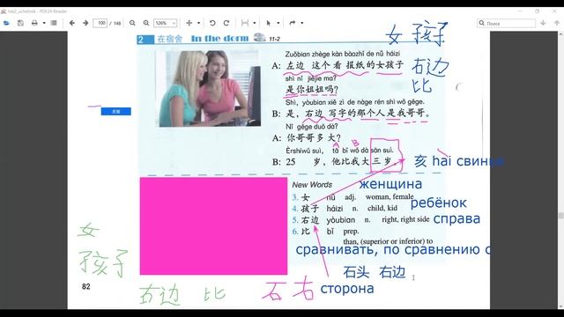Select the pan/move four-arrow tool
564x317 pixels.
click(189, 23)
